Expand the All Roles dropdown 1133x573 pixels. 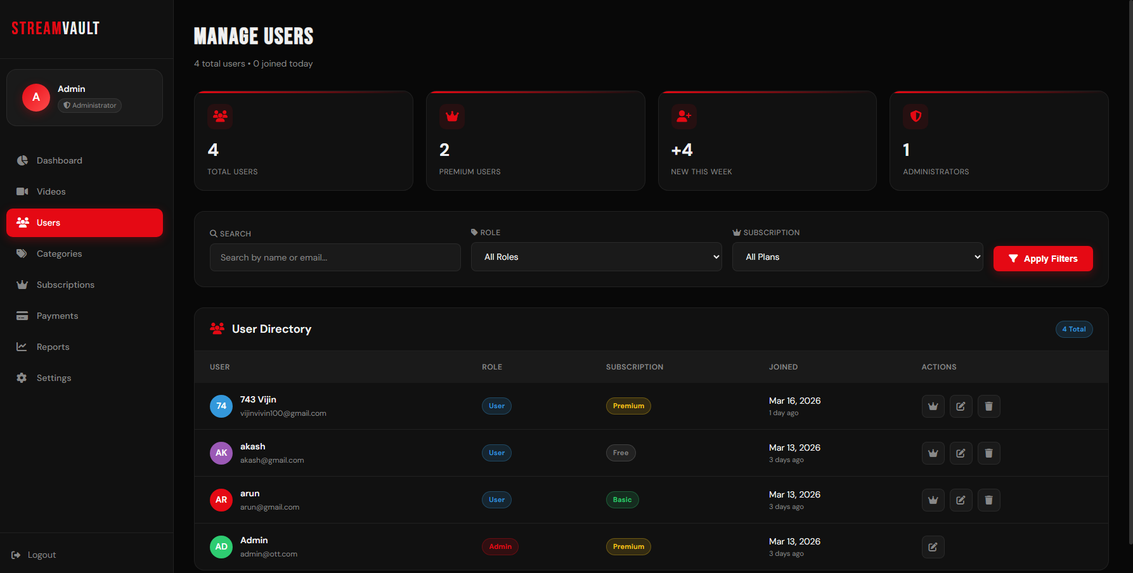click(595, 257)
